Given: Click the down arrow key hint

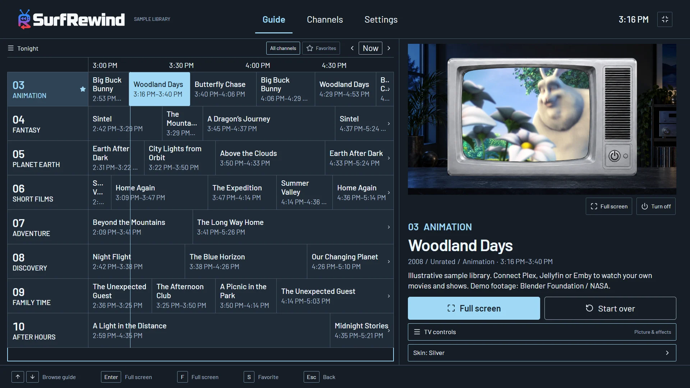Looking at the screenshot, I should tap(32, 377).
